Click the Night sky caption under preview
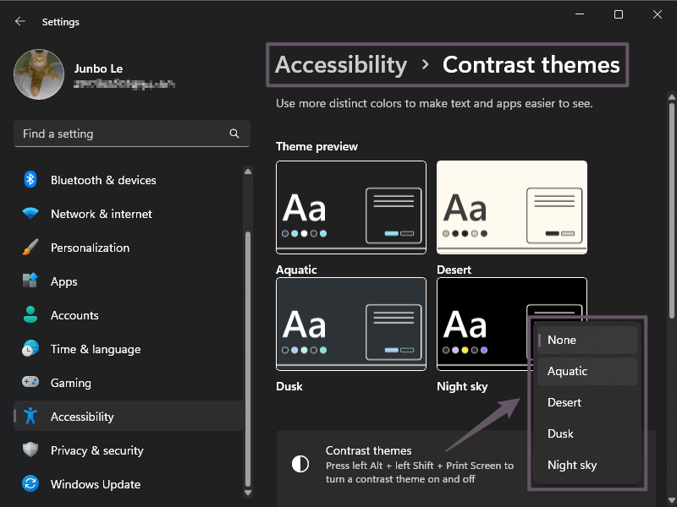 462,386
